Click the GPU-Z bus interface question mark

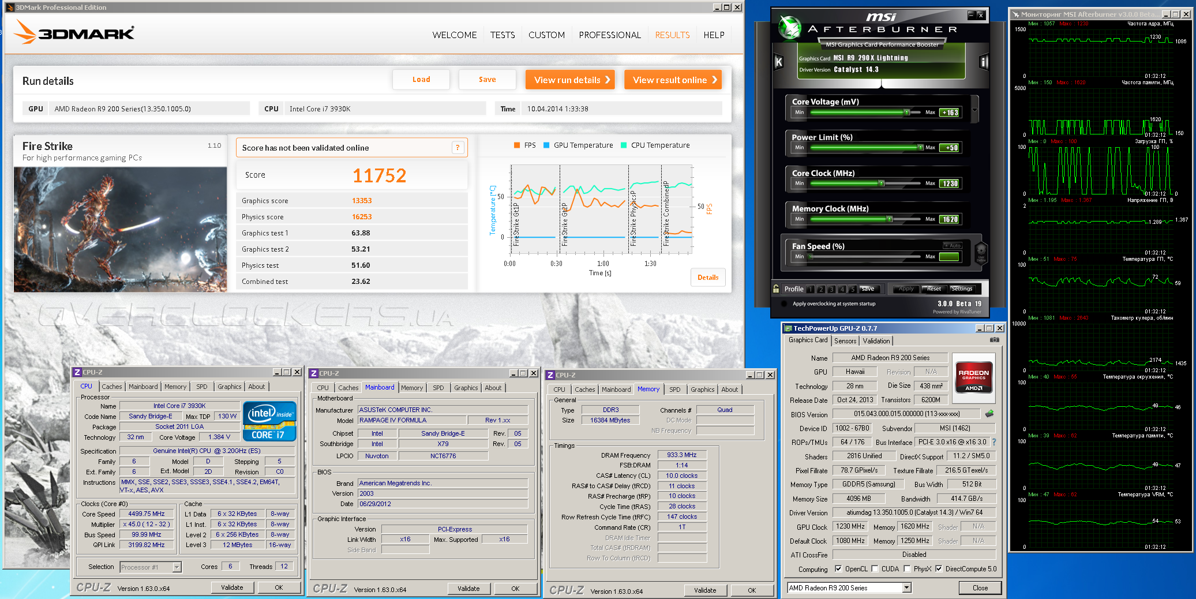994,442
